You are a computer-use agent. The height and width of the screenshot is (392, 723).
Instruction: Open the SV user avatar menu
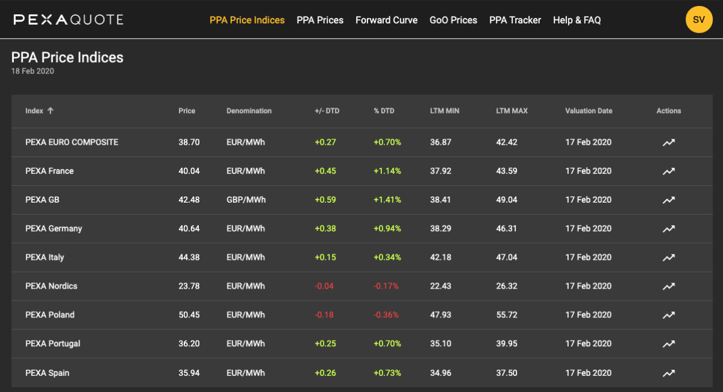coord(699,20)
